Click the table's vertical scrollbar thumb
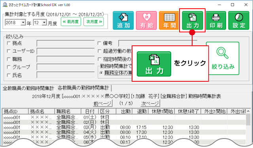Image resolution: width=253 pixels, height=148 pixels. click(248, 119)
